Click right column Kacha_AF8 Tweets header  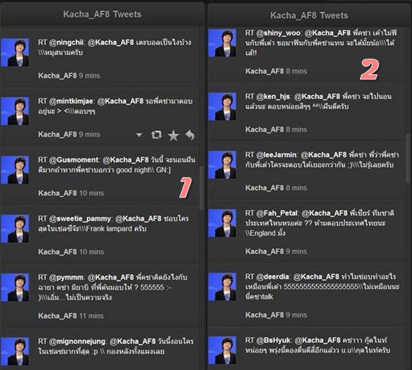tap(309, 15)
